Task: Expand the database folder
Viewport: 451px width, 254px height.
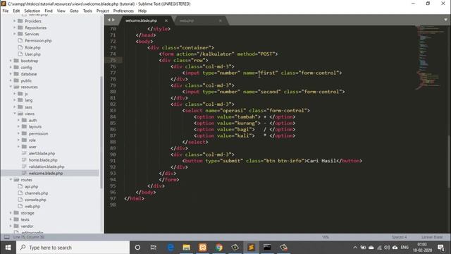Action: tap(11, 74)
